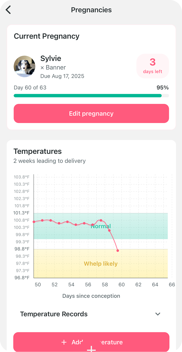Image resolution: width=182 pixels, height=352 pixels.
Task: Click the Normal green zone label
Action: [x=101, y=226]
